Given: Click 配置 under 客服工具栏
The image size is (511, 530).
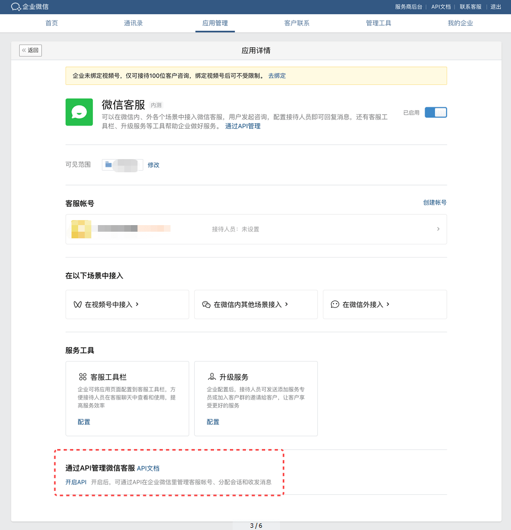Looking at the screenshot, I should [x=84, y=422].
